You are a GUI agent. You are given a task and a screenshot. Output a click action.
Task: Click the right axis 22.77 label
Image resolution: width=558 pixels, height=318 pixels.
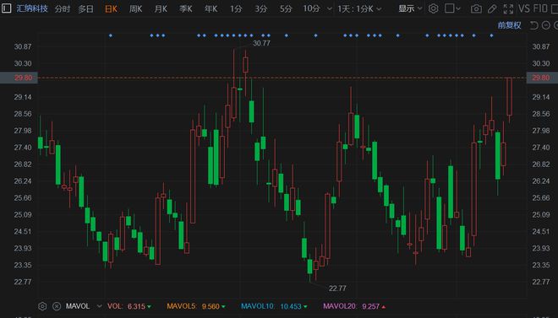pyautogui.click(x=541, y=282)
